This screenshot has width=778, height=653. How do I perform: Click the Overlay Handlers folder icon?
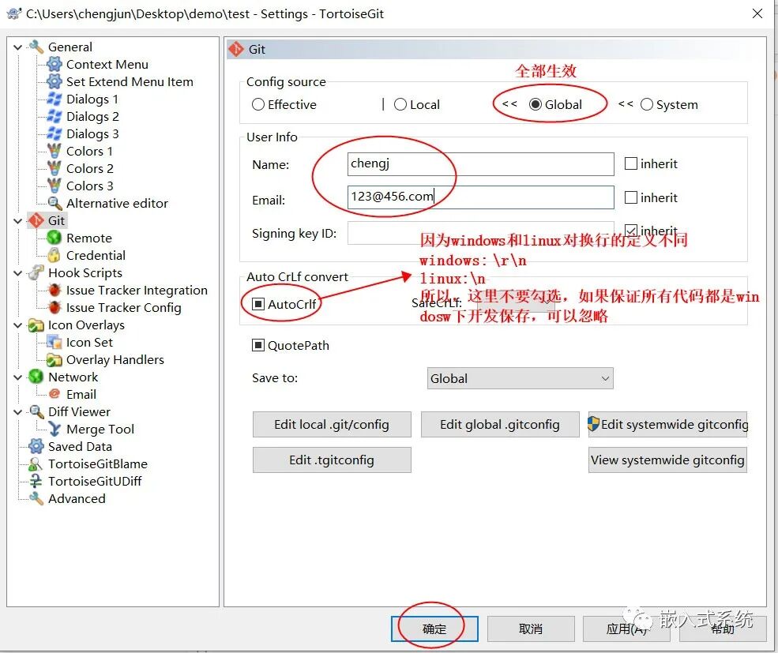[54, 359]
